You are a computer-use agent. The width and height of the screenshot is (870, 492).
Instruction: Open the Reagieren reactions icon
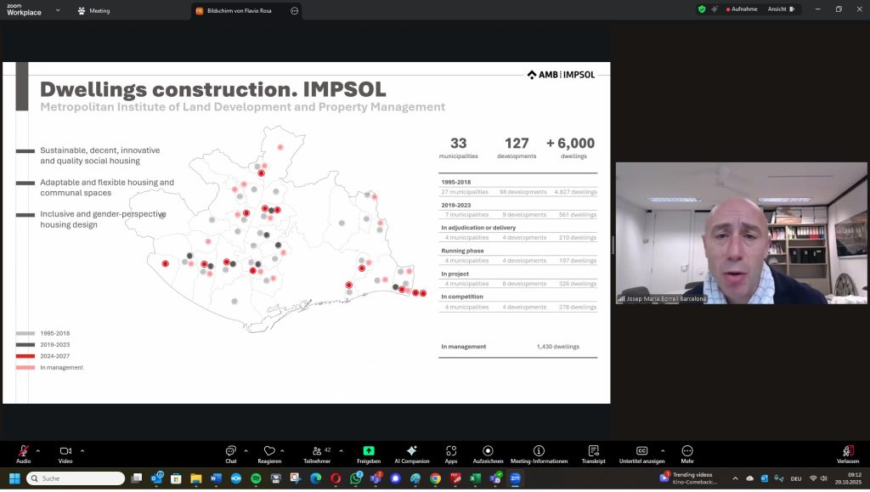pyautogui.click(x=269, y=451)
